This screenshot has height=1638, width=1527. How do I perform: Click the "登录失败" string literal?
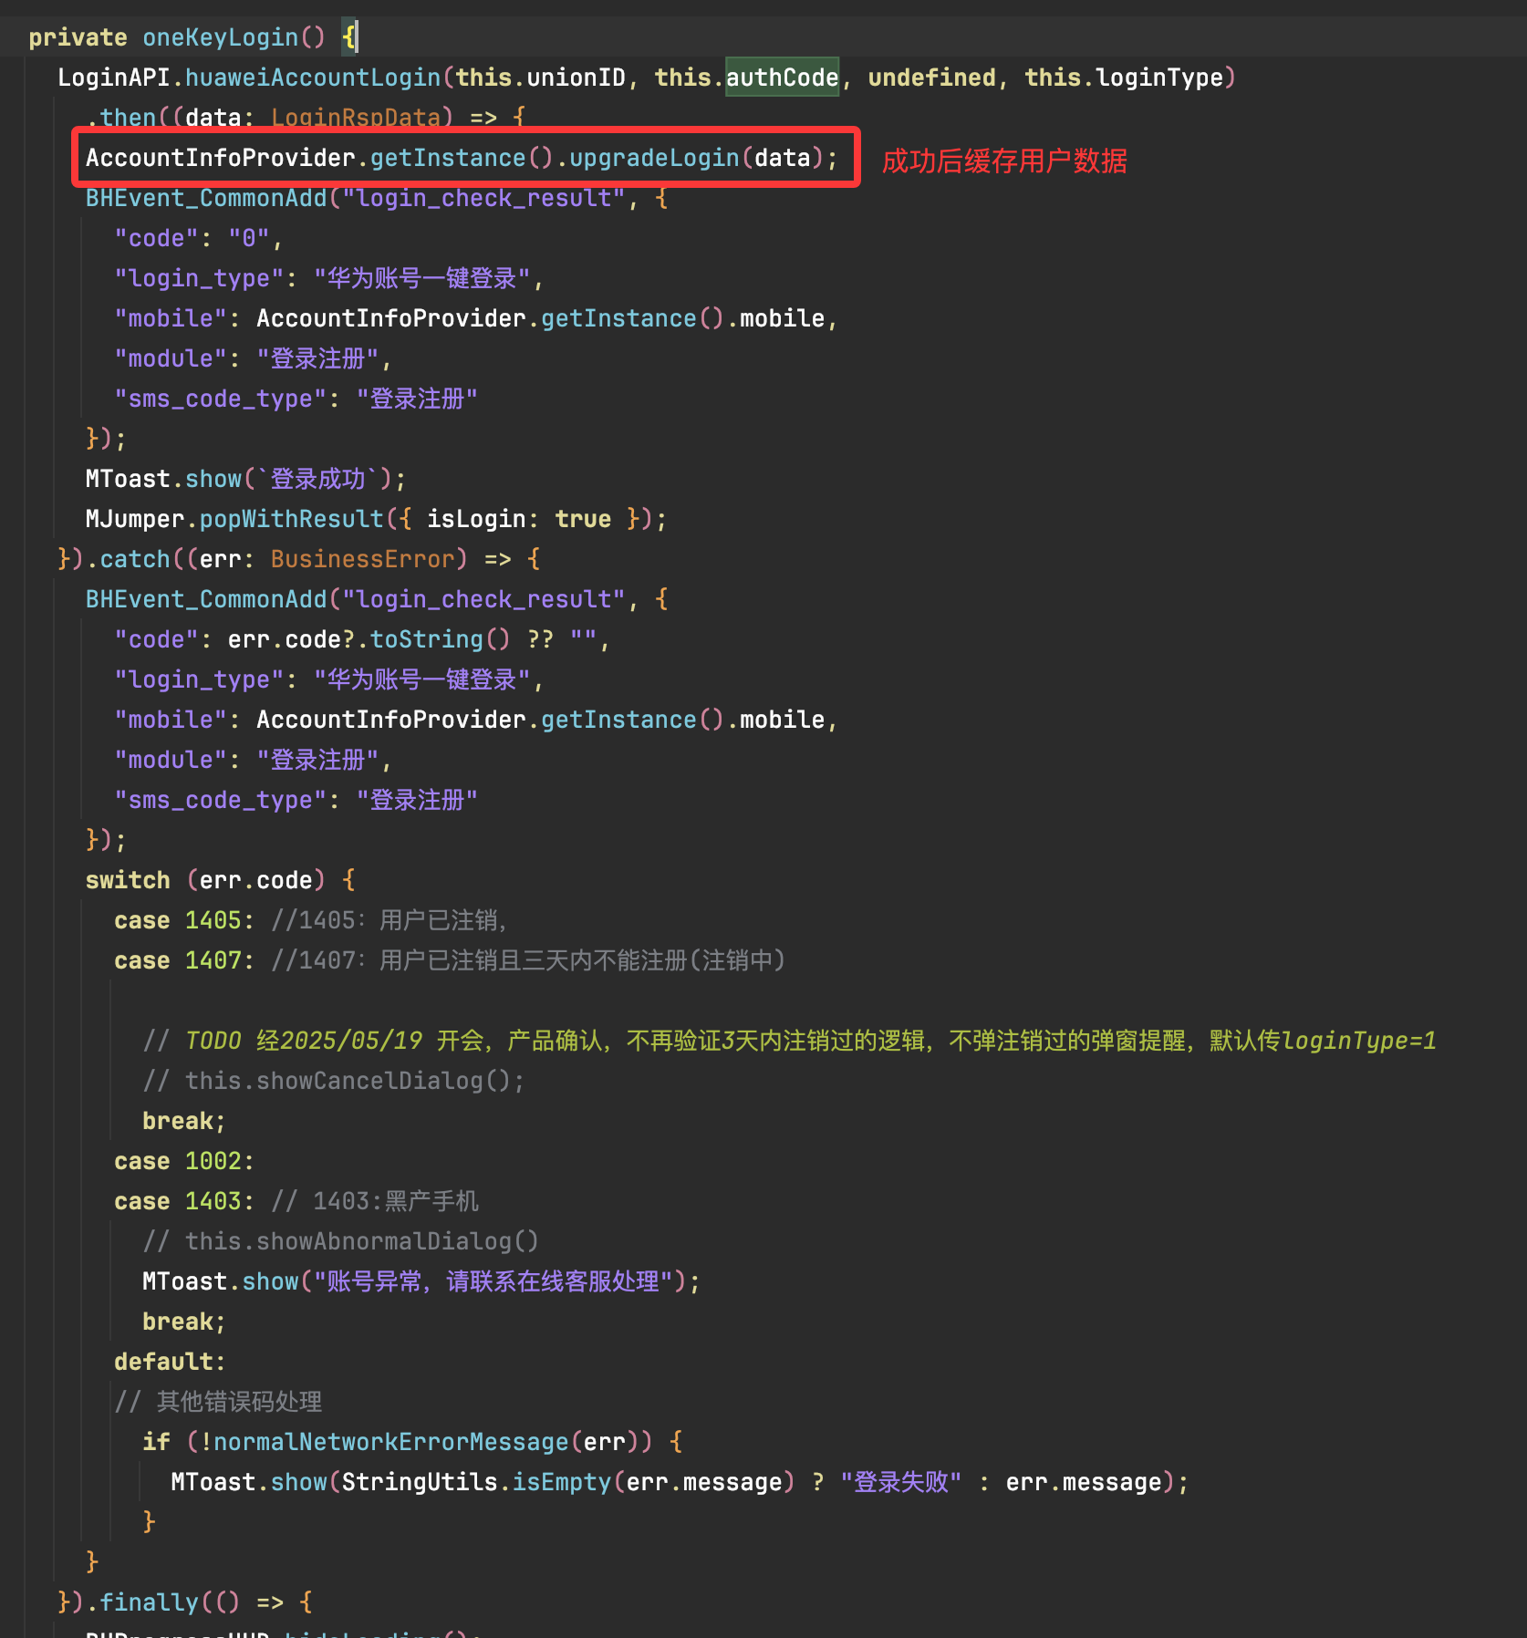click(x=901, y=1482)
